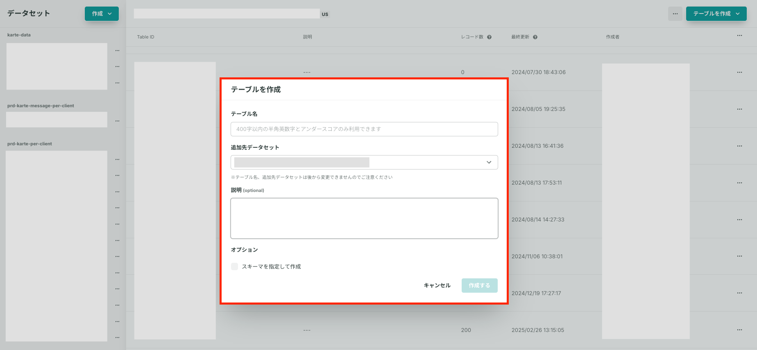Viewport: 757px width, 350px height.
Task: Open the three-dot menu beside テーブルを作成 button
Action: pyautogui.click(x=675, y=14)
